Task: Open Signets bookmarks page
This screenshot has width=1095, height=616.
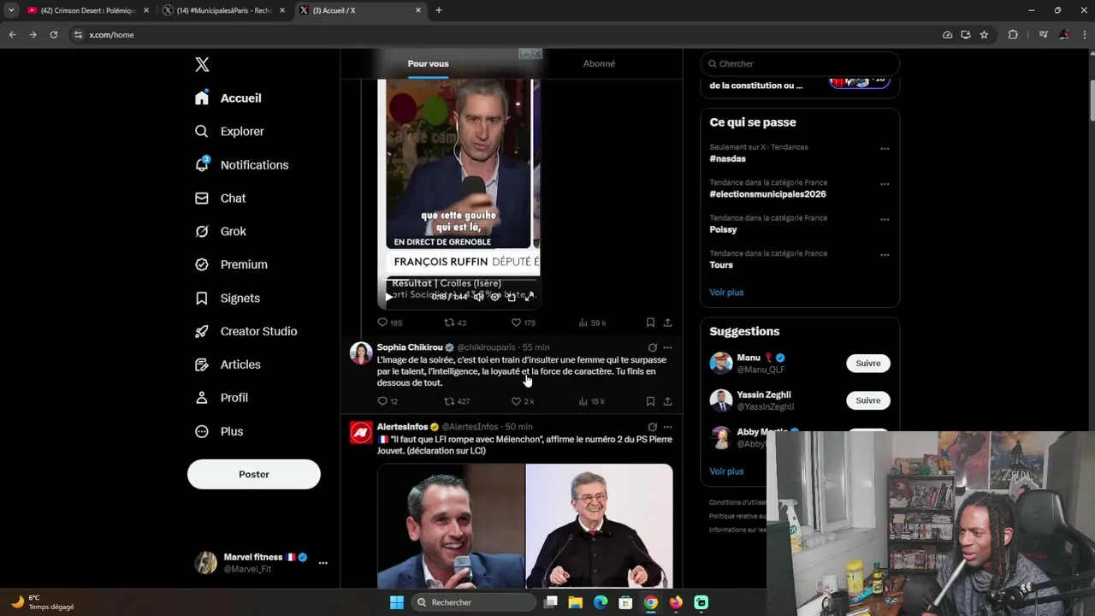Action: [x=228, y=298]
